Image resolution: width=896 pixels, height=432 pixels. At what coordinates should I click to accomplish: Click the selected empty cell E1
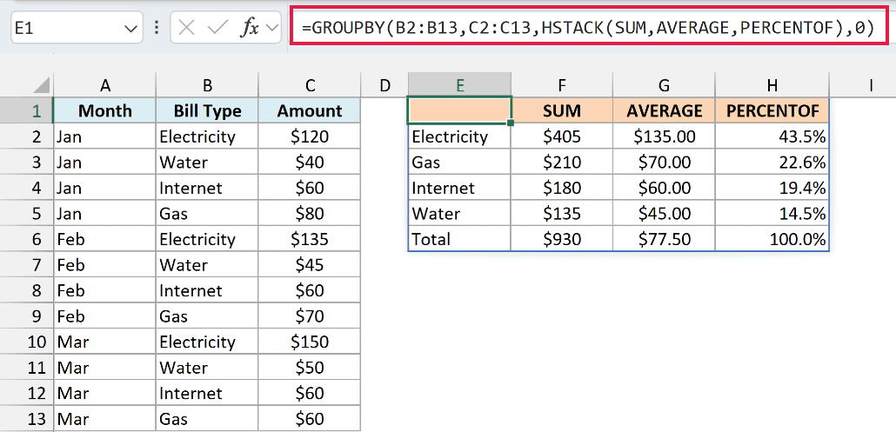coord(459,110)
